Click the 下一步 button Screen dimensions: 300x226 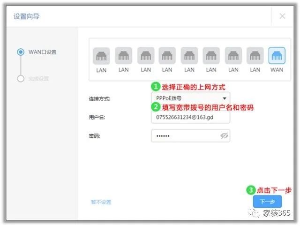point(267,201)
